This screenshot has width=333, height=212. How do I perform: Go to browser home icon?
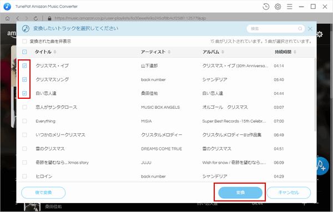pyautogui.click(x=7, y=18)
